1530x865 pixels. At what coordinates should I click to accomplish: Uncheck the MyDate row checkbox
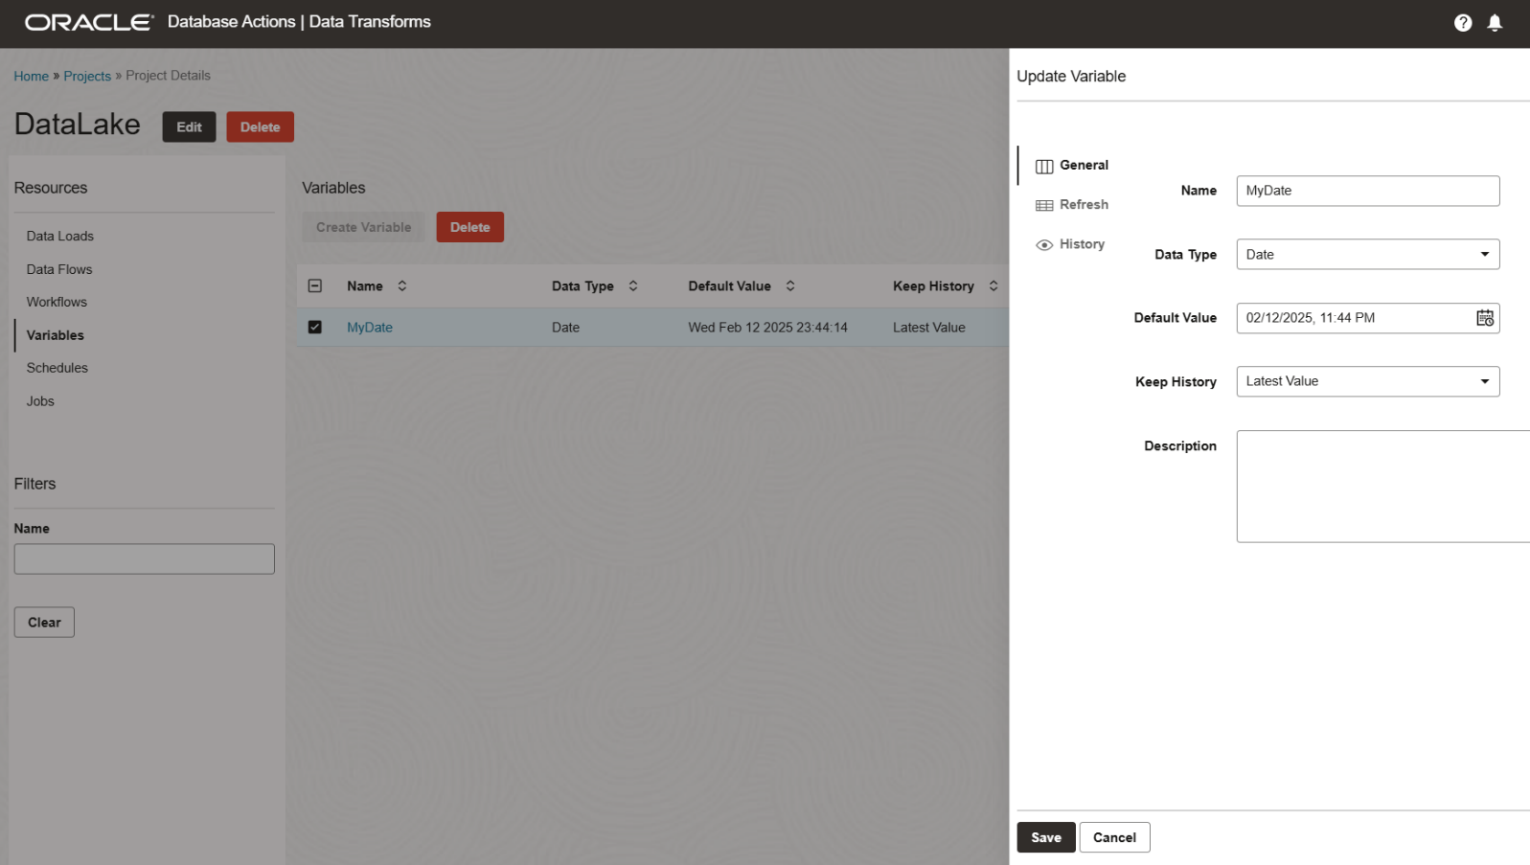pyautogui.click(x=315, y=327)
